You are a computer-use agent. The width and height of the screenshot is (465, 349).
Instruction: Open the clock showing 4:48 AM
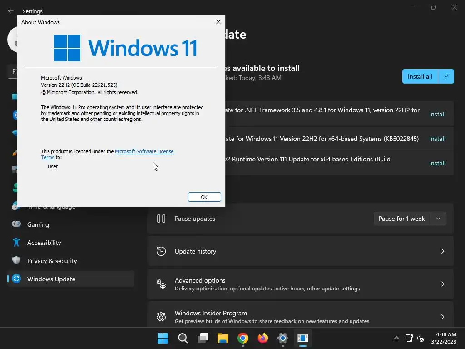tap(444, 338)
